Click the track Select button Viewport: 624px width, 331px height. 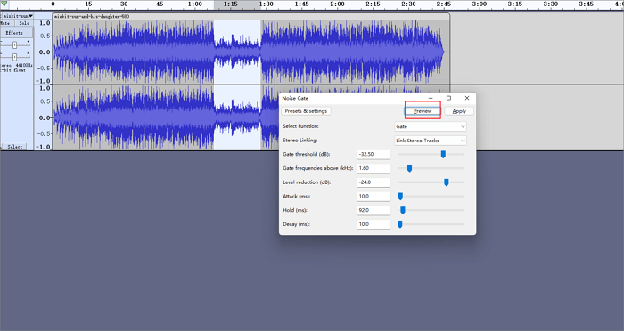(15, 147)
